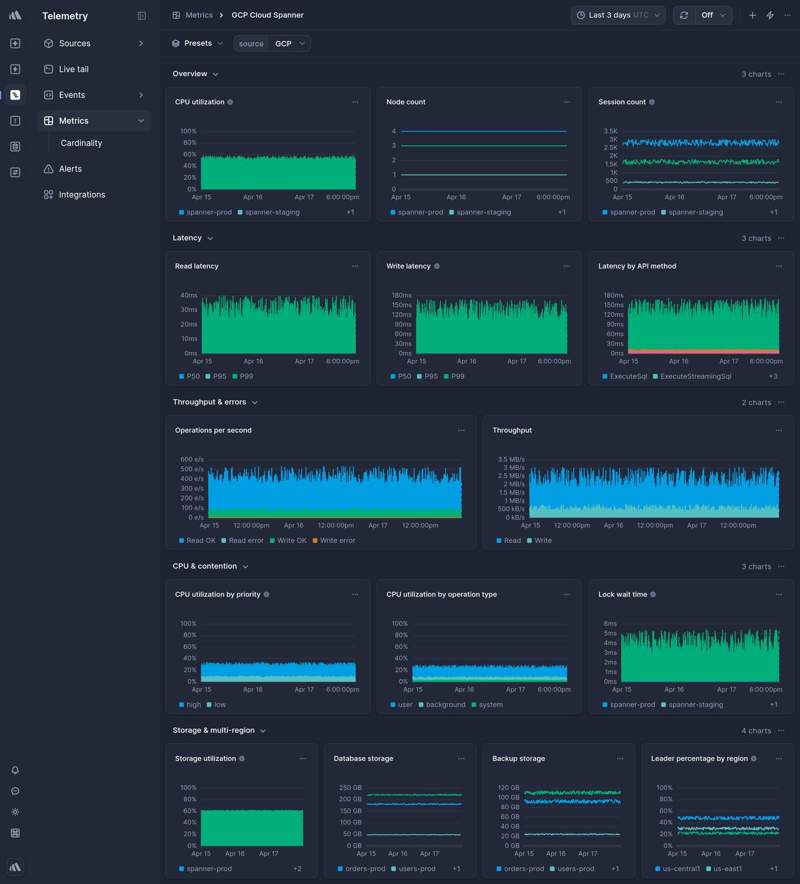Switch to the Metrics section in sidebar

[74, 120]
